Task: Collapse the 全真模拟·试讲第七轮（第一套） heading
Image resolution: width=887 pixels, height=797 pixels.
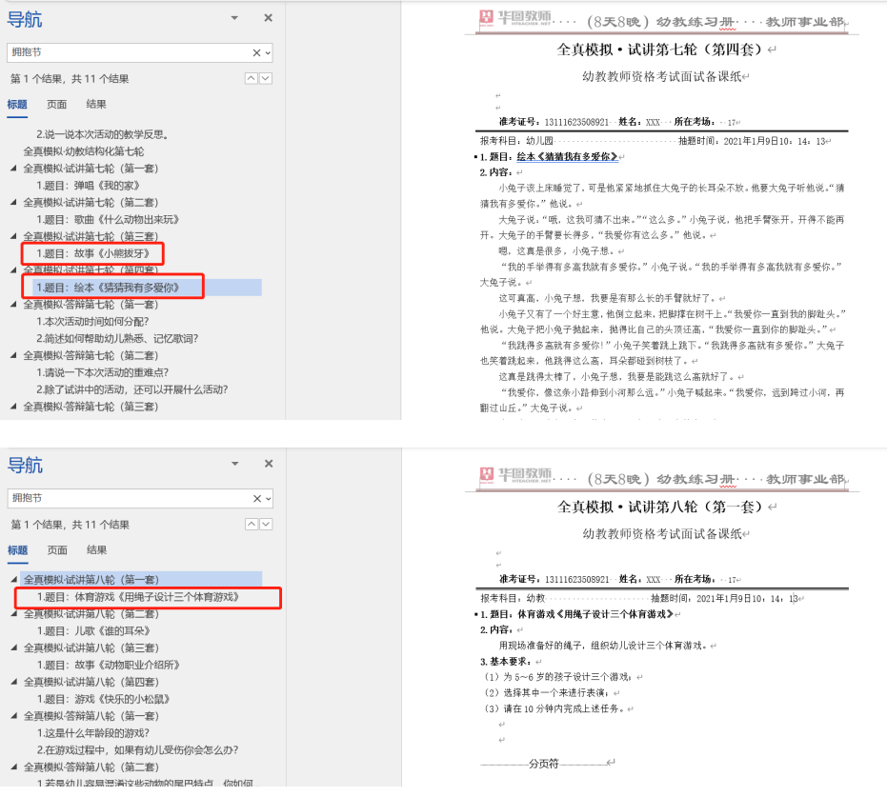Action: click(x=13, y=169)
